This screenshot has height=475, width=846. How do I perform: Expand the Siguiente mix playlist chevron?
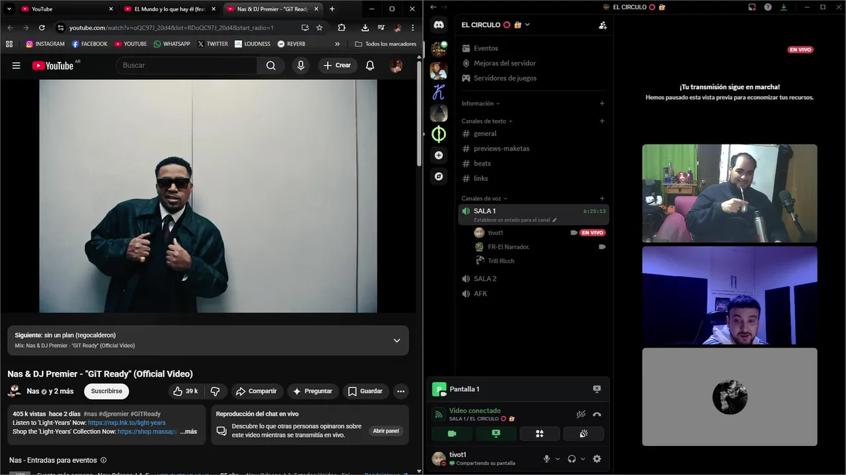[x=397, y=340]
